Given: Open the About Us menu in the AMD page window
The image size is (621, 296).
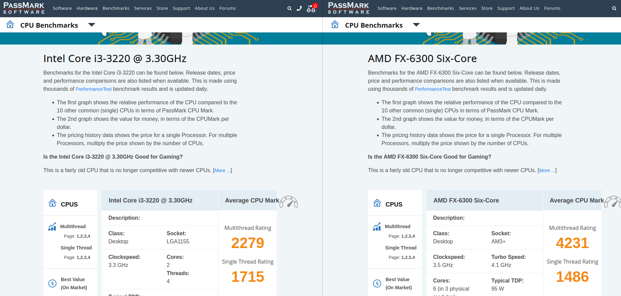Looking at the screenshot, I should click(529, 8).
